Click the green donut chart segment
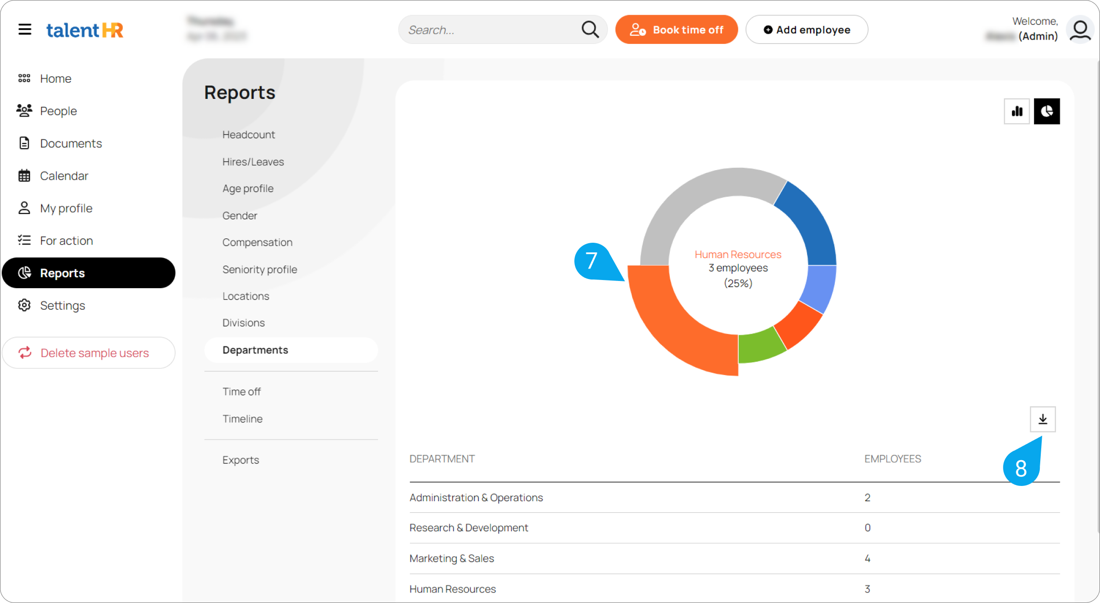 click(760, 346)
